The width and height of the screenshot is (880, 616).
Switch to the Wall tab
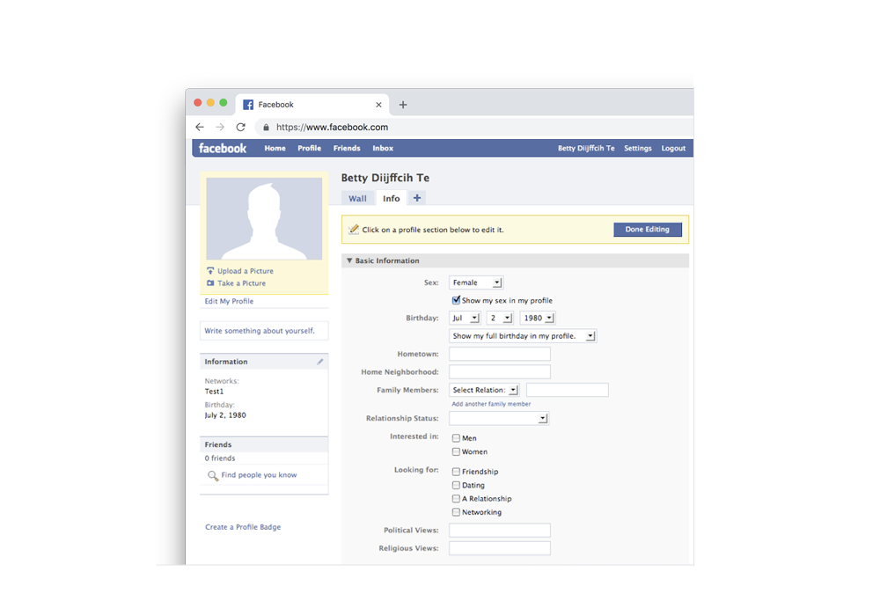tap(357, 199)
